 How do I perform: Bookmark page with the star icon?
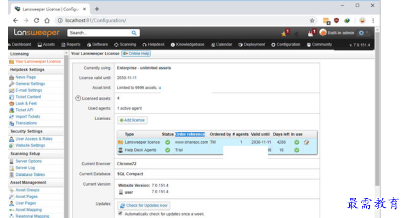[x=312, y=21]
